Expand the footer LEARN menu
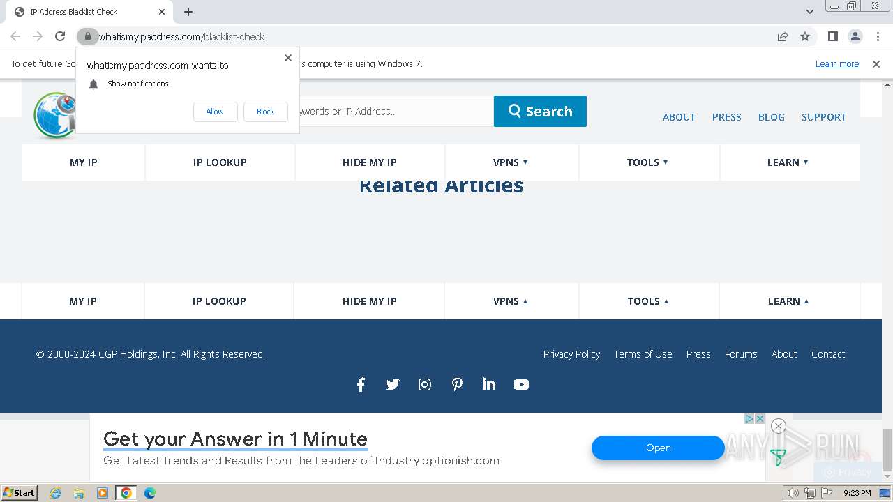 pyautogui.click(x=788, y=301)
